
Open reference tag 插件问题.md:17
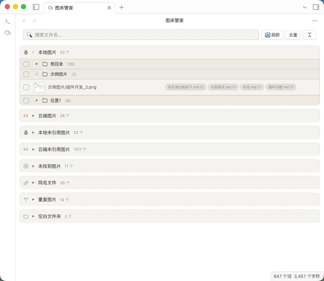281,87
